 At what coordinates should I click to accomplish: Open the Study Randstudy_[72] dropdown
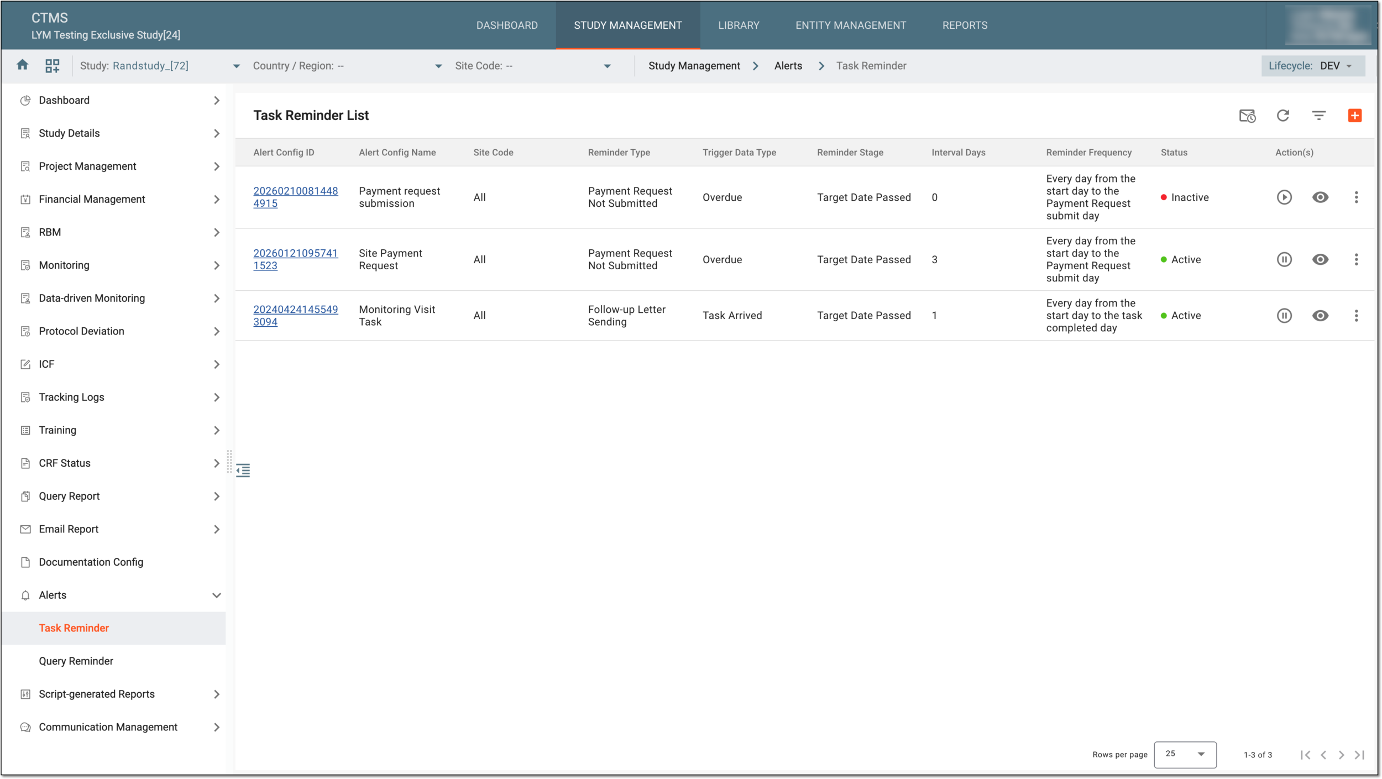tap(160, 66)
